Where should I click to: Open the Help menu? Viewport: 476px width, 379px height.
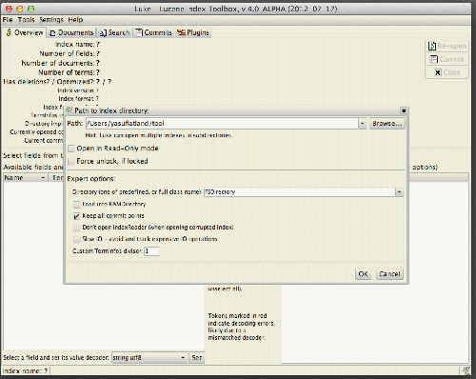pyautogui.click(x=75, y=20)
